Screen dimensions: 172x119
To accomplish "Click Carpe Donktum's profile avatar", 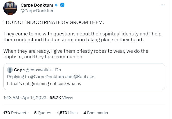I will point(10,8).
